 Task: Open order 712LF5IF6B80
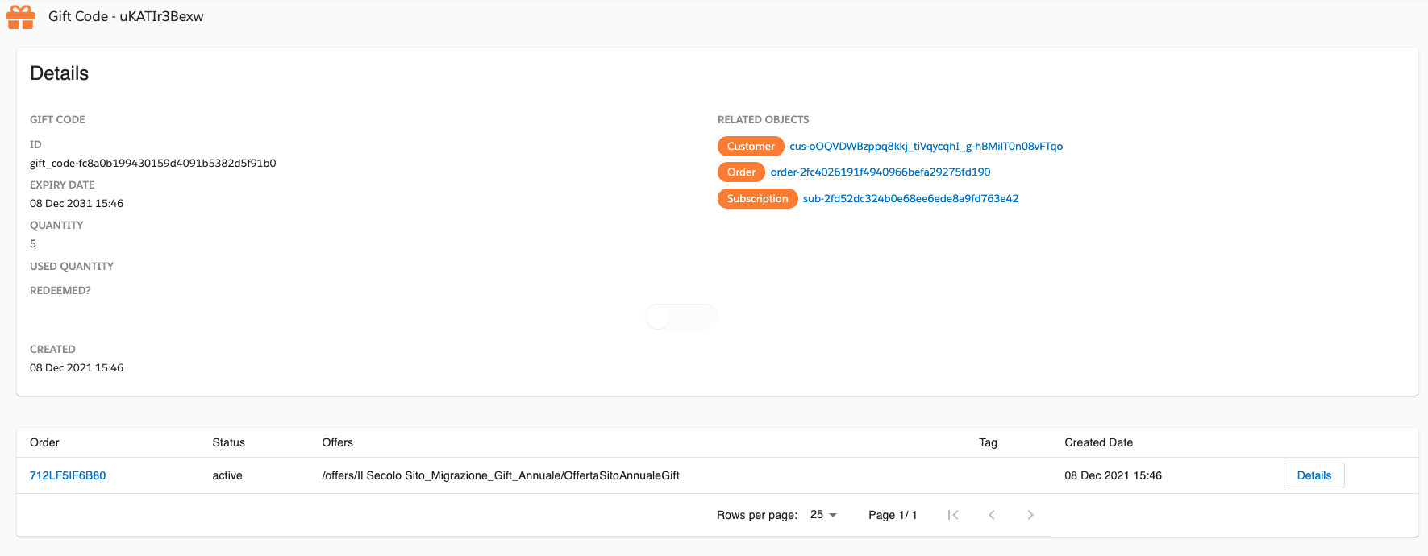(x=68, y=475)
